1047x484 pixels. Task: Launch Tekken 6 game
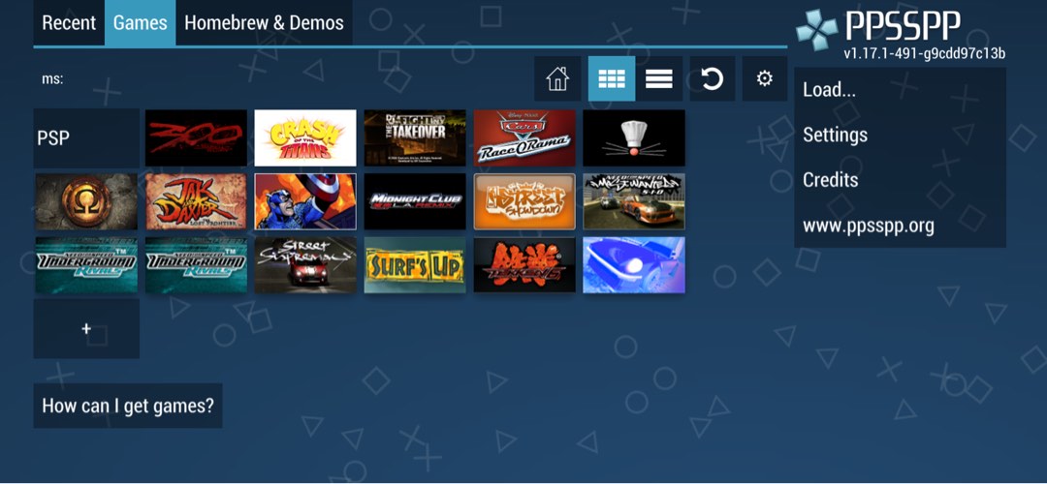click(x=524, y=264)
